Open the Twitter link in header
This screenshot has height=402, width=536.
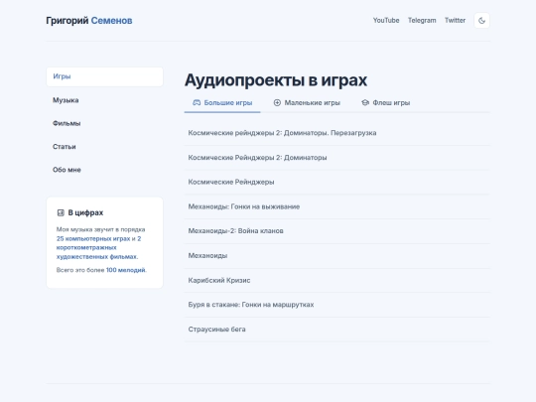point(455,21)
